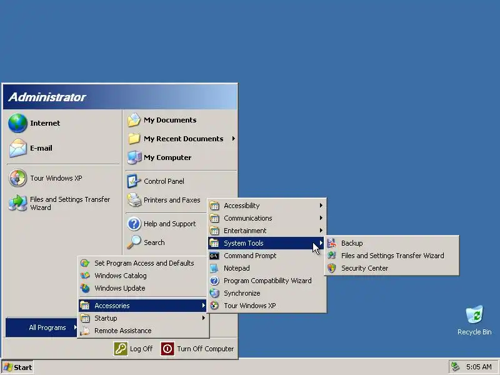Click the Turn Off Computer button
The width and height of the screenshot is (500, 375).
[x=197, y=349]
